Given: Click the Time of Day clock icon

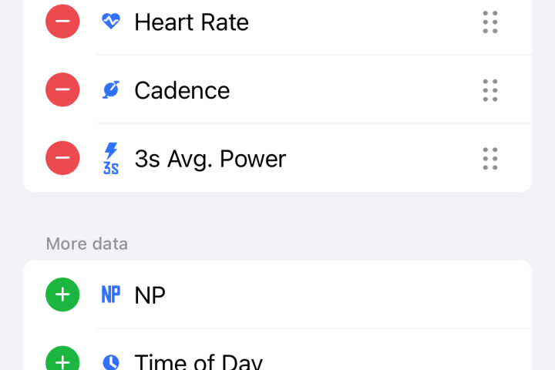Looking at the screenshot, I should (x=111, y=362).
